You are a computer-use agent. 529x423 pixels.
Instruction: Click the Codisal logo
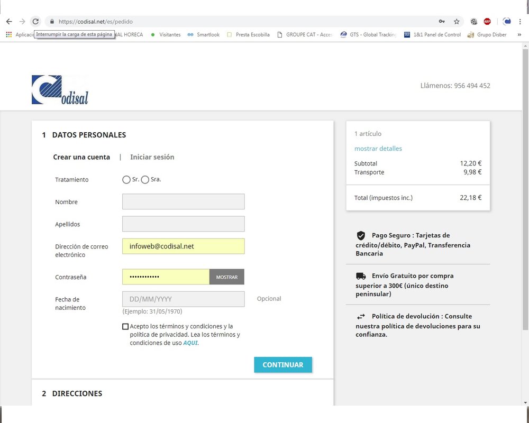(x=60, y=90)
